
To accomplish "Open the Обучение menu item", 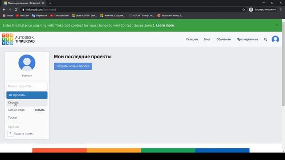I will [x=224, y=39].
